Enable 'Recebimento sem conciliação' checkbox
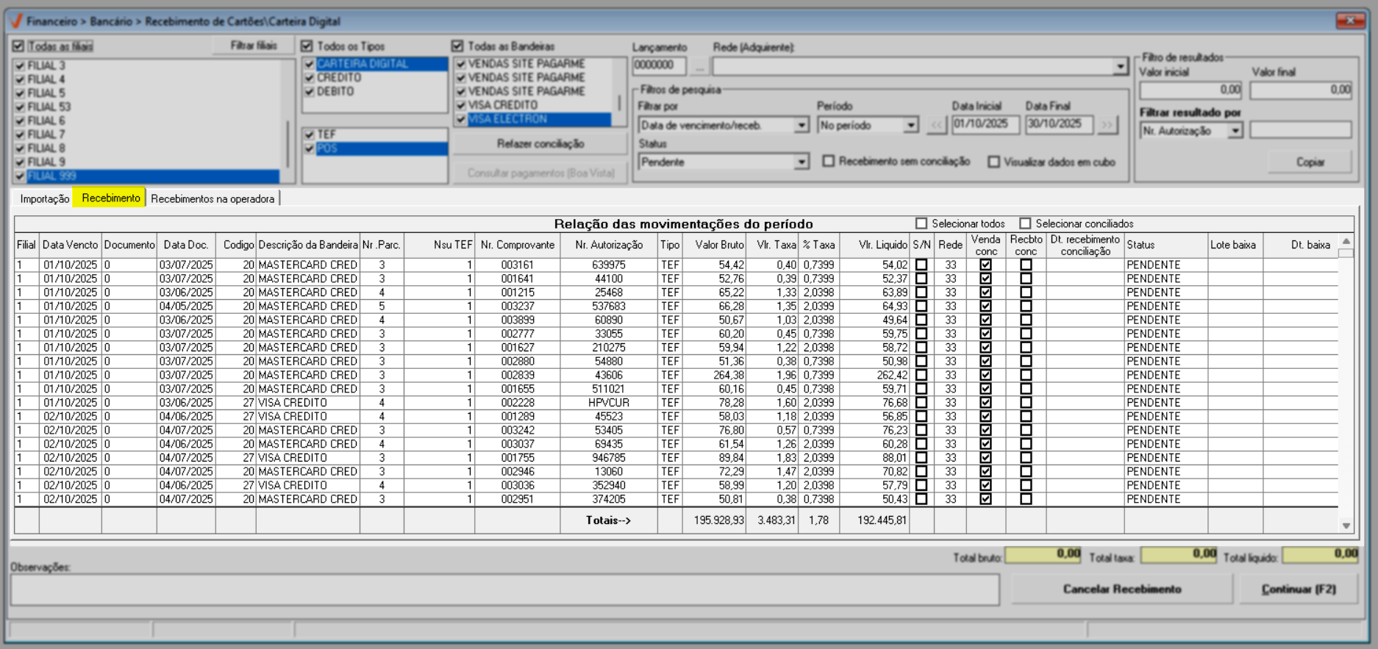 pyautogui.click(x=829, y=161)
